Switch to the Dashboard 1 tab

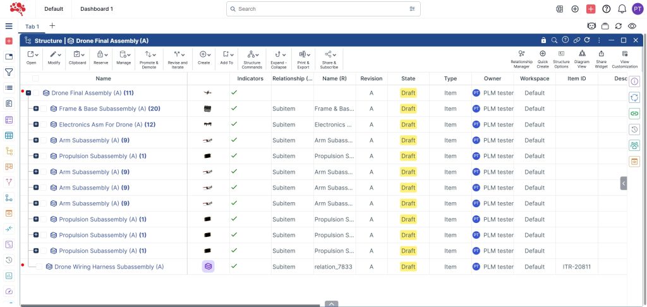click(x=98, y=9)
